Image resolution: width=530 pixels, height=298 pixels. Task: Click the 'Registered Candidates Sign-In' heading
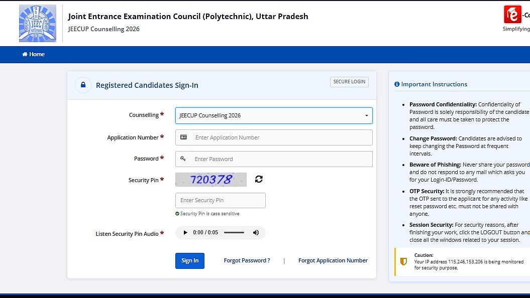point(147,85)
